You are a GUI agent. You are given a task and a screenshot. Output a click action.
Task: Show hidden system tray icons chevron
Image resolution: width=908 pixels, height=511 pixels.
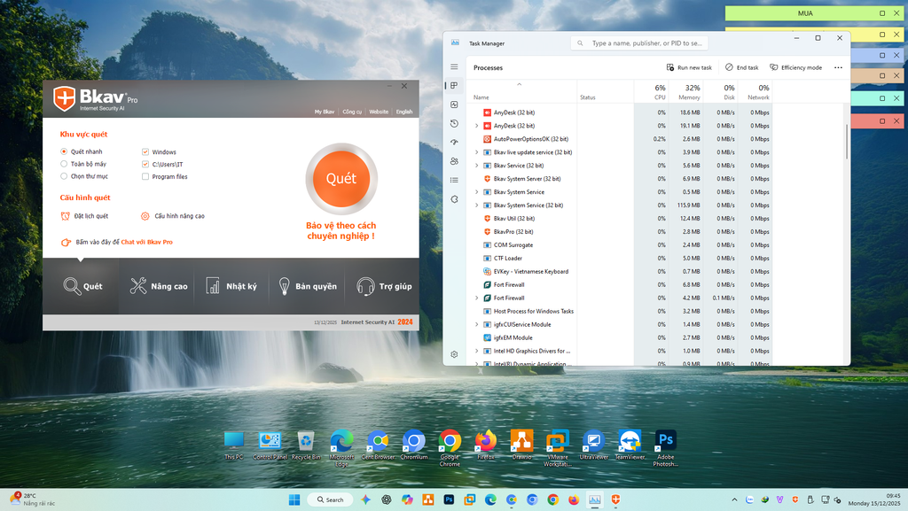point(734,499)
